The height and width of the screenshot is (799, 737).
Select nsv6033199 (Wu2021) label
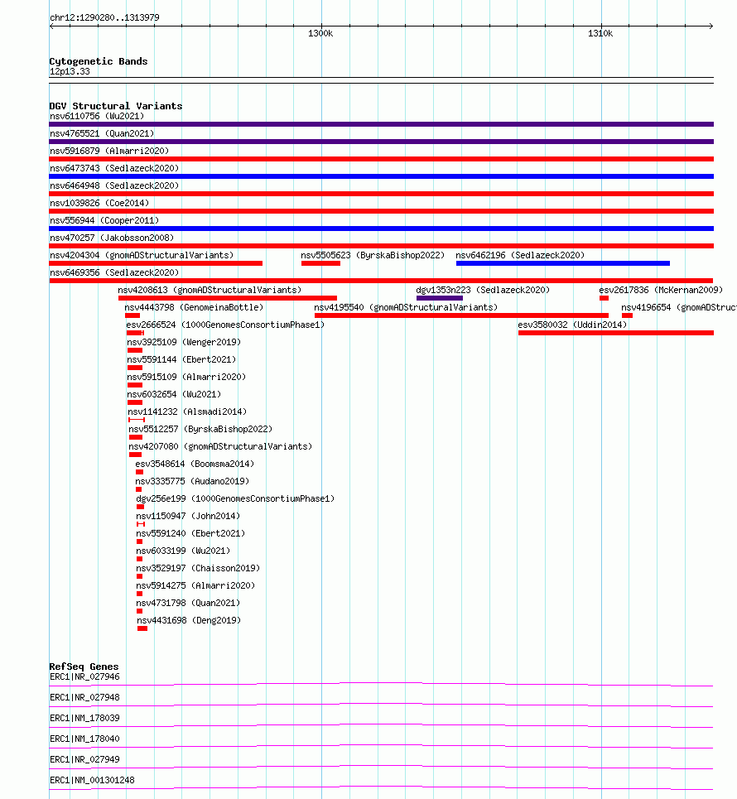(x=183, y=551)
